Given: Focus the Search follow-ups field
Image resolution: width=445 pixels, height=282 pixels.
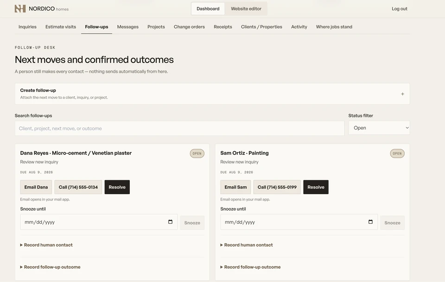Looking at the screenshot, I should point(180,128).
